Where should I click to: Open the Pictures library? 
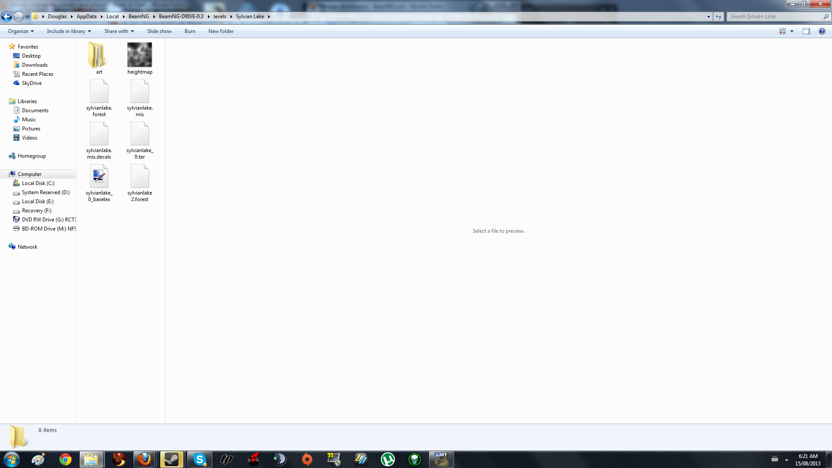tap(31, 129)
